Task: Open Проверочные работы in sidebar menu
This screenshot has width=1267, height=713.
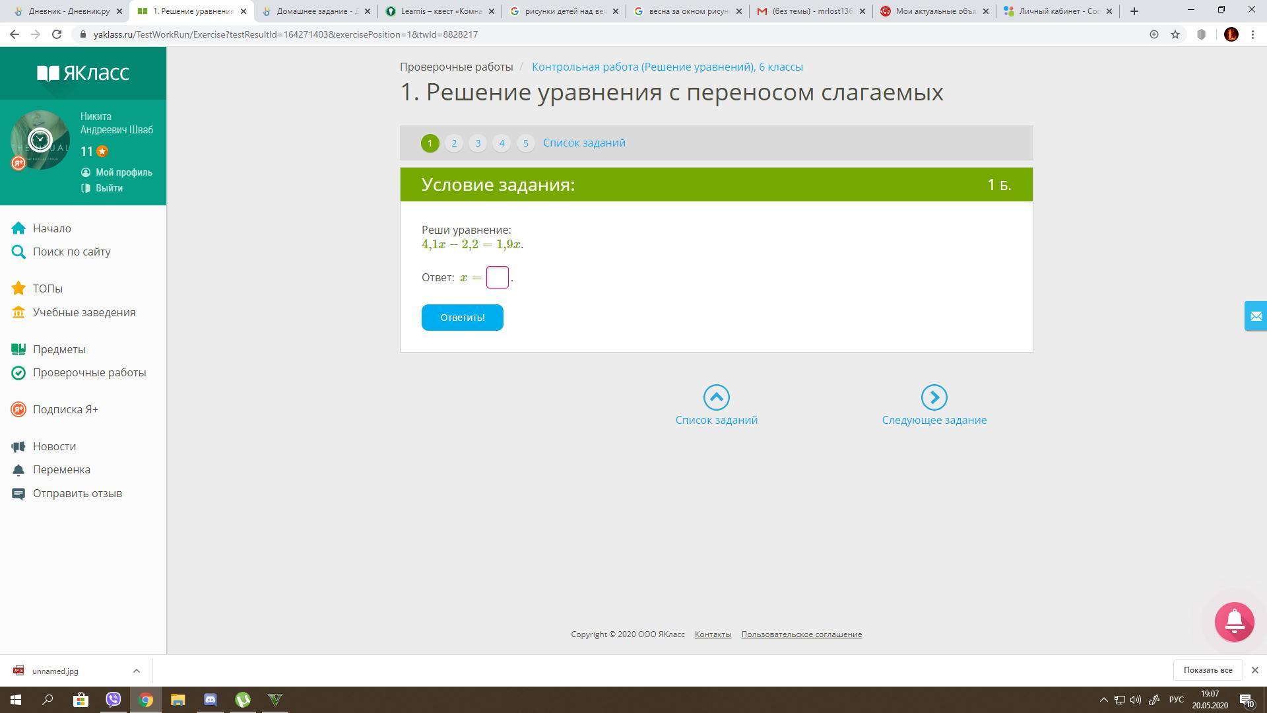Action: pos(89,372)
